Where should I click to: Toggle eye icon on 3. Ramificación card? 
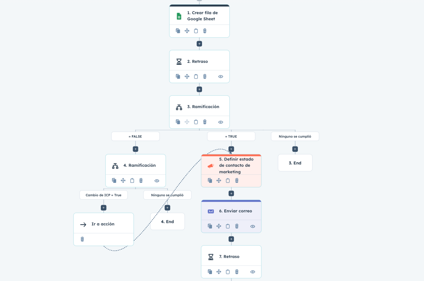click(x=221, y=122)
